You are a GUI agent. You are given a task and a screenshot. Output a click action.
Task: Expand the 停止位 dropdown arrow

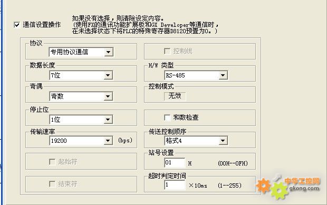click(108, 120)
